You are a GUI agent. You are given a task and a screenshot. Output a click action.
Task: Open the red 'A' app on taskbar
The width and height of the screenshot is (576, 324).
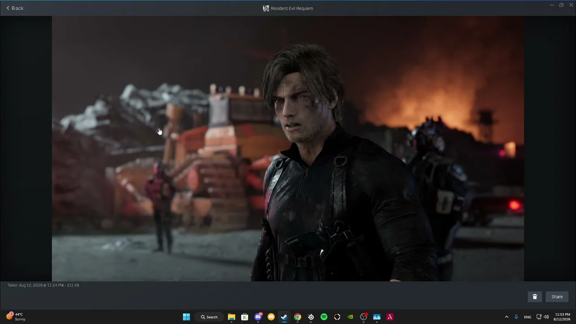coord(390,317)
